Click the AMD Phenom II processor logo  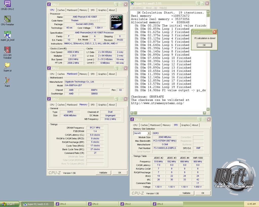pos(117,22)
